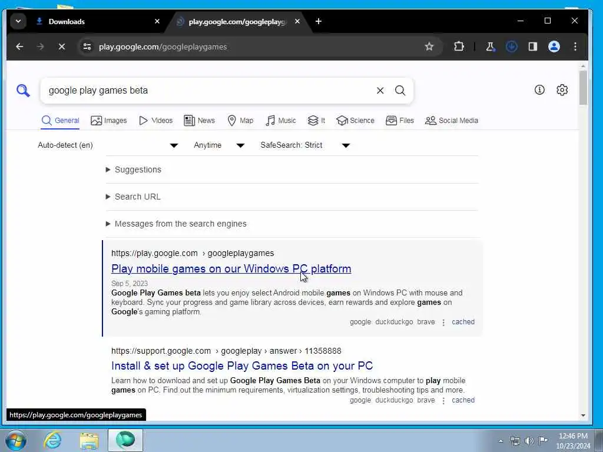Click the page vertical scrollbar thumb
The width and height of the screenshot is (603, 452).
coord(583,88)
